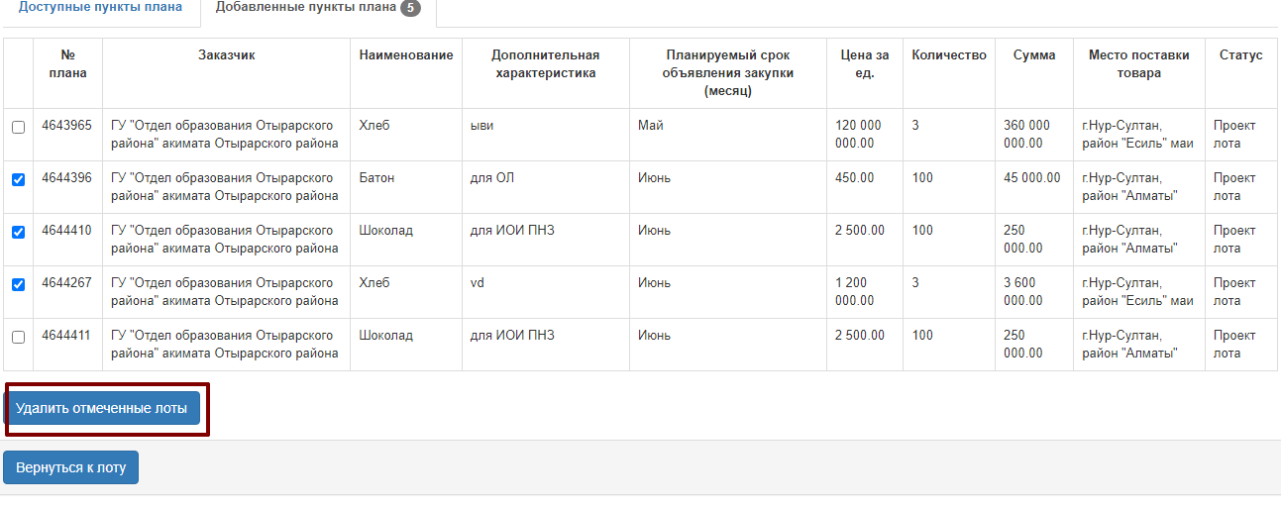
Task: Click the badge showing 5 items
Action: [410, 8]
